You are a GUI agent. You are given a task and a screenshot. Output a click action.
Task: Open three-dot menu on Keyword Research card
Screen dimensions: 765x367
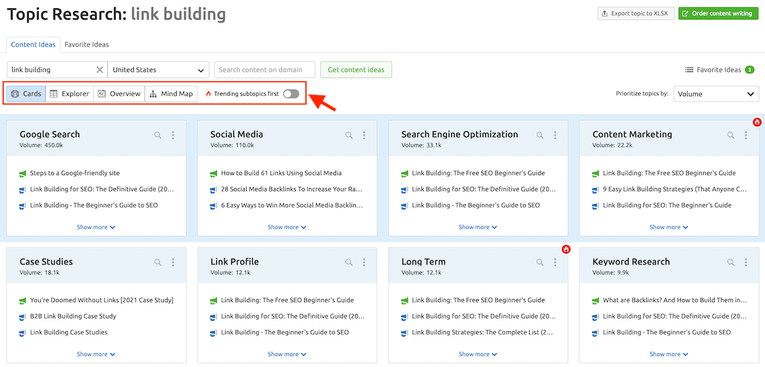pos(746,263)
